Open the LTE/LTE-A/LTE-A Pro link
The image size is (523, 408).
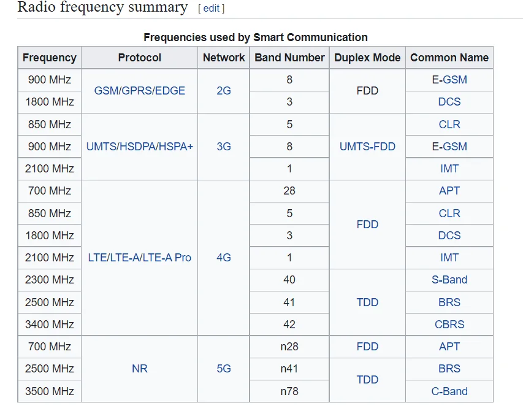point(139,258)
